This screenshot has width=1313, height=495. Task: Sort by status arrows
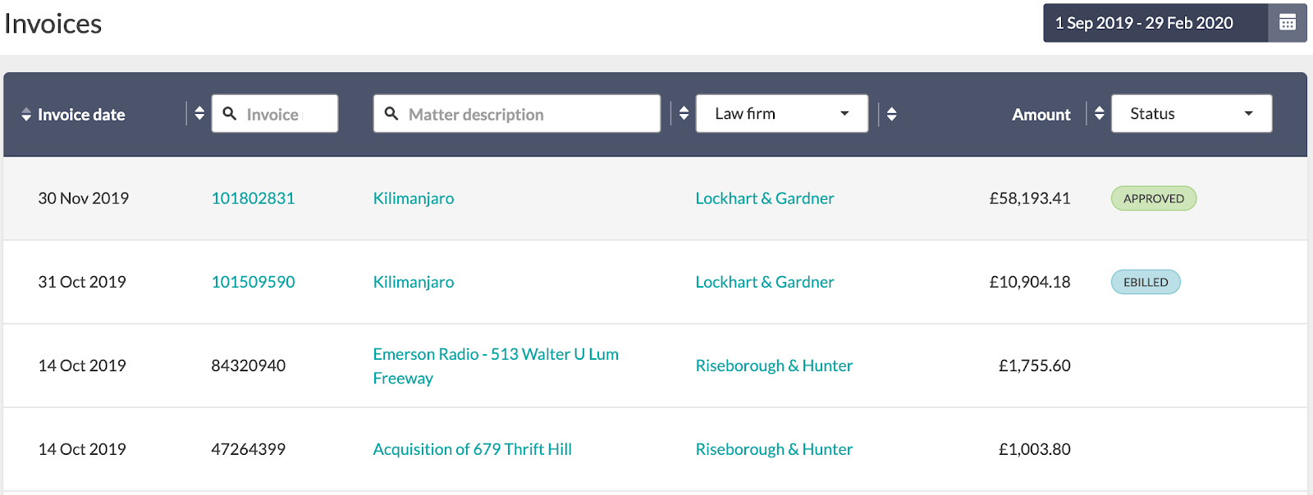click(1100, 113)
